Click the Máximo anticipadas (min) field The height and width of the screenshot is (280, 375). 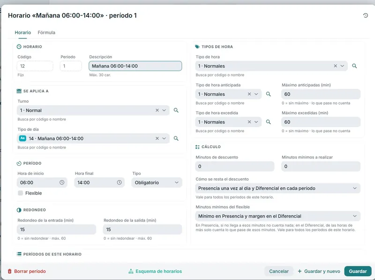coord(321,94)
